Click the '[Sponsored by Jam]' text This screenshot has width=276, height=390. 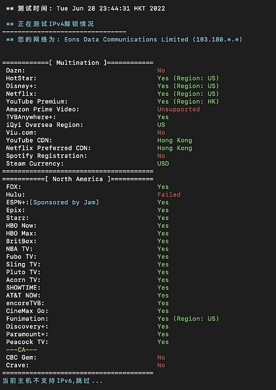click(64, 203)
